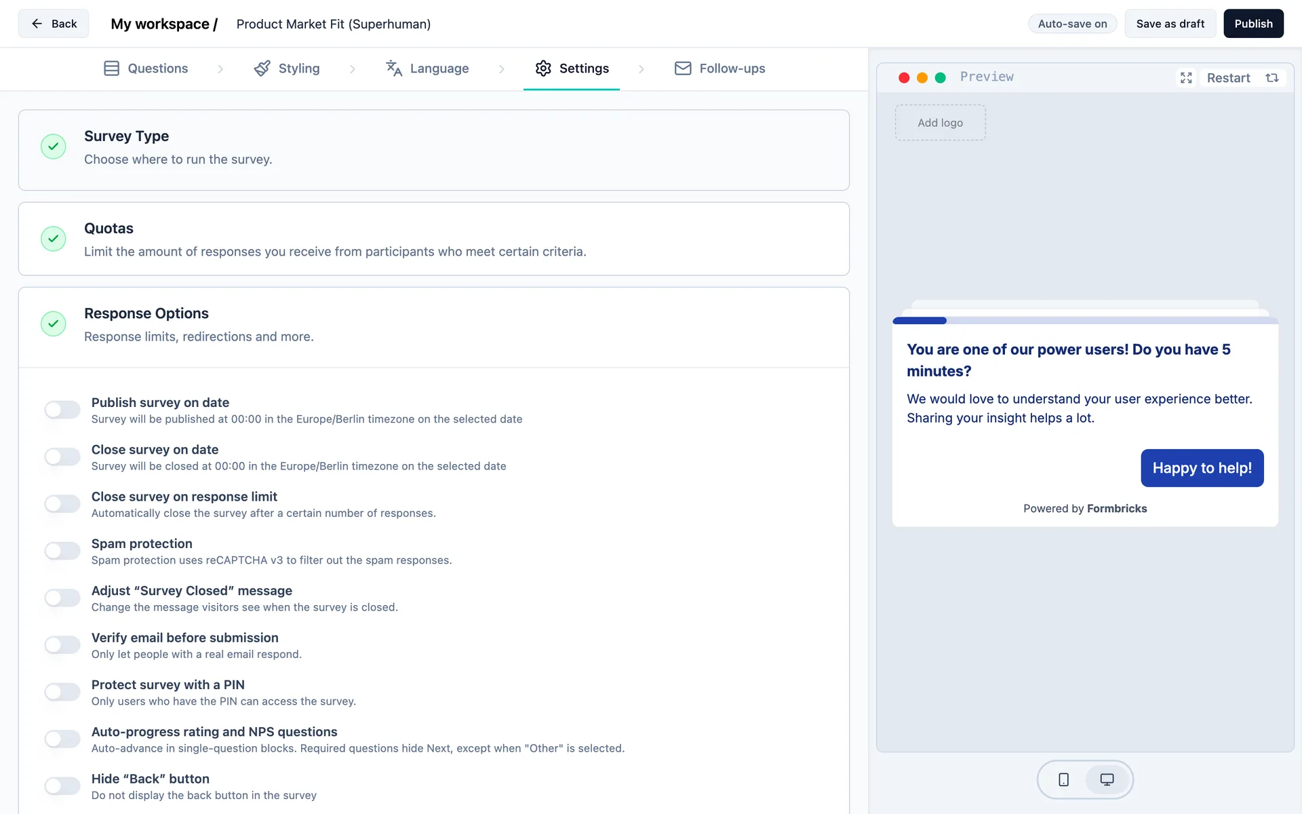This screenshot has width=1302, height=814.
Task: Edit survey name Product Market Fit (Superhuman)
Action: point(334,24)
